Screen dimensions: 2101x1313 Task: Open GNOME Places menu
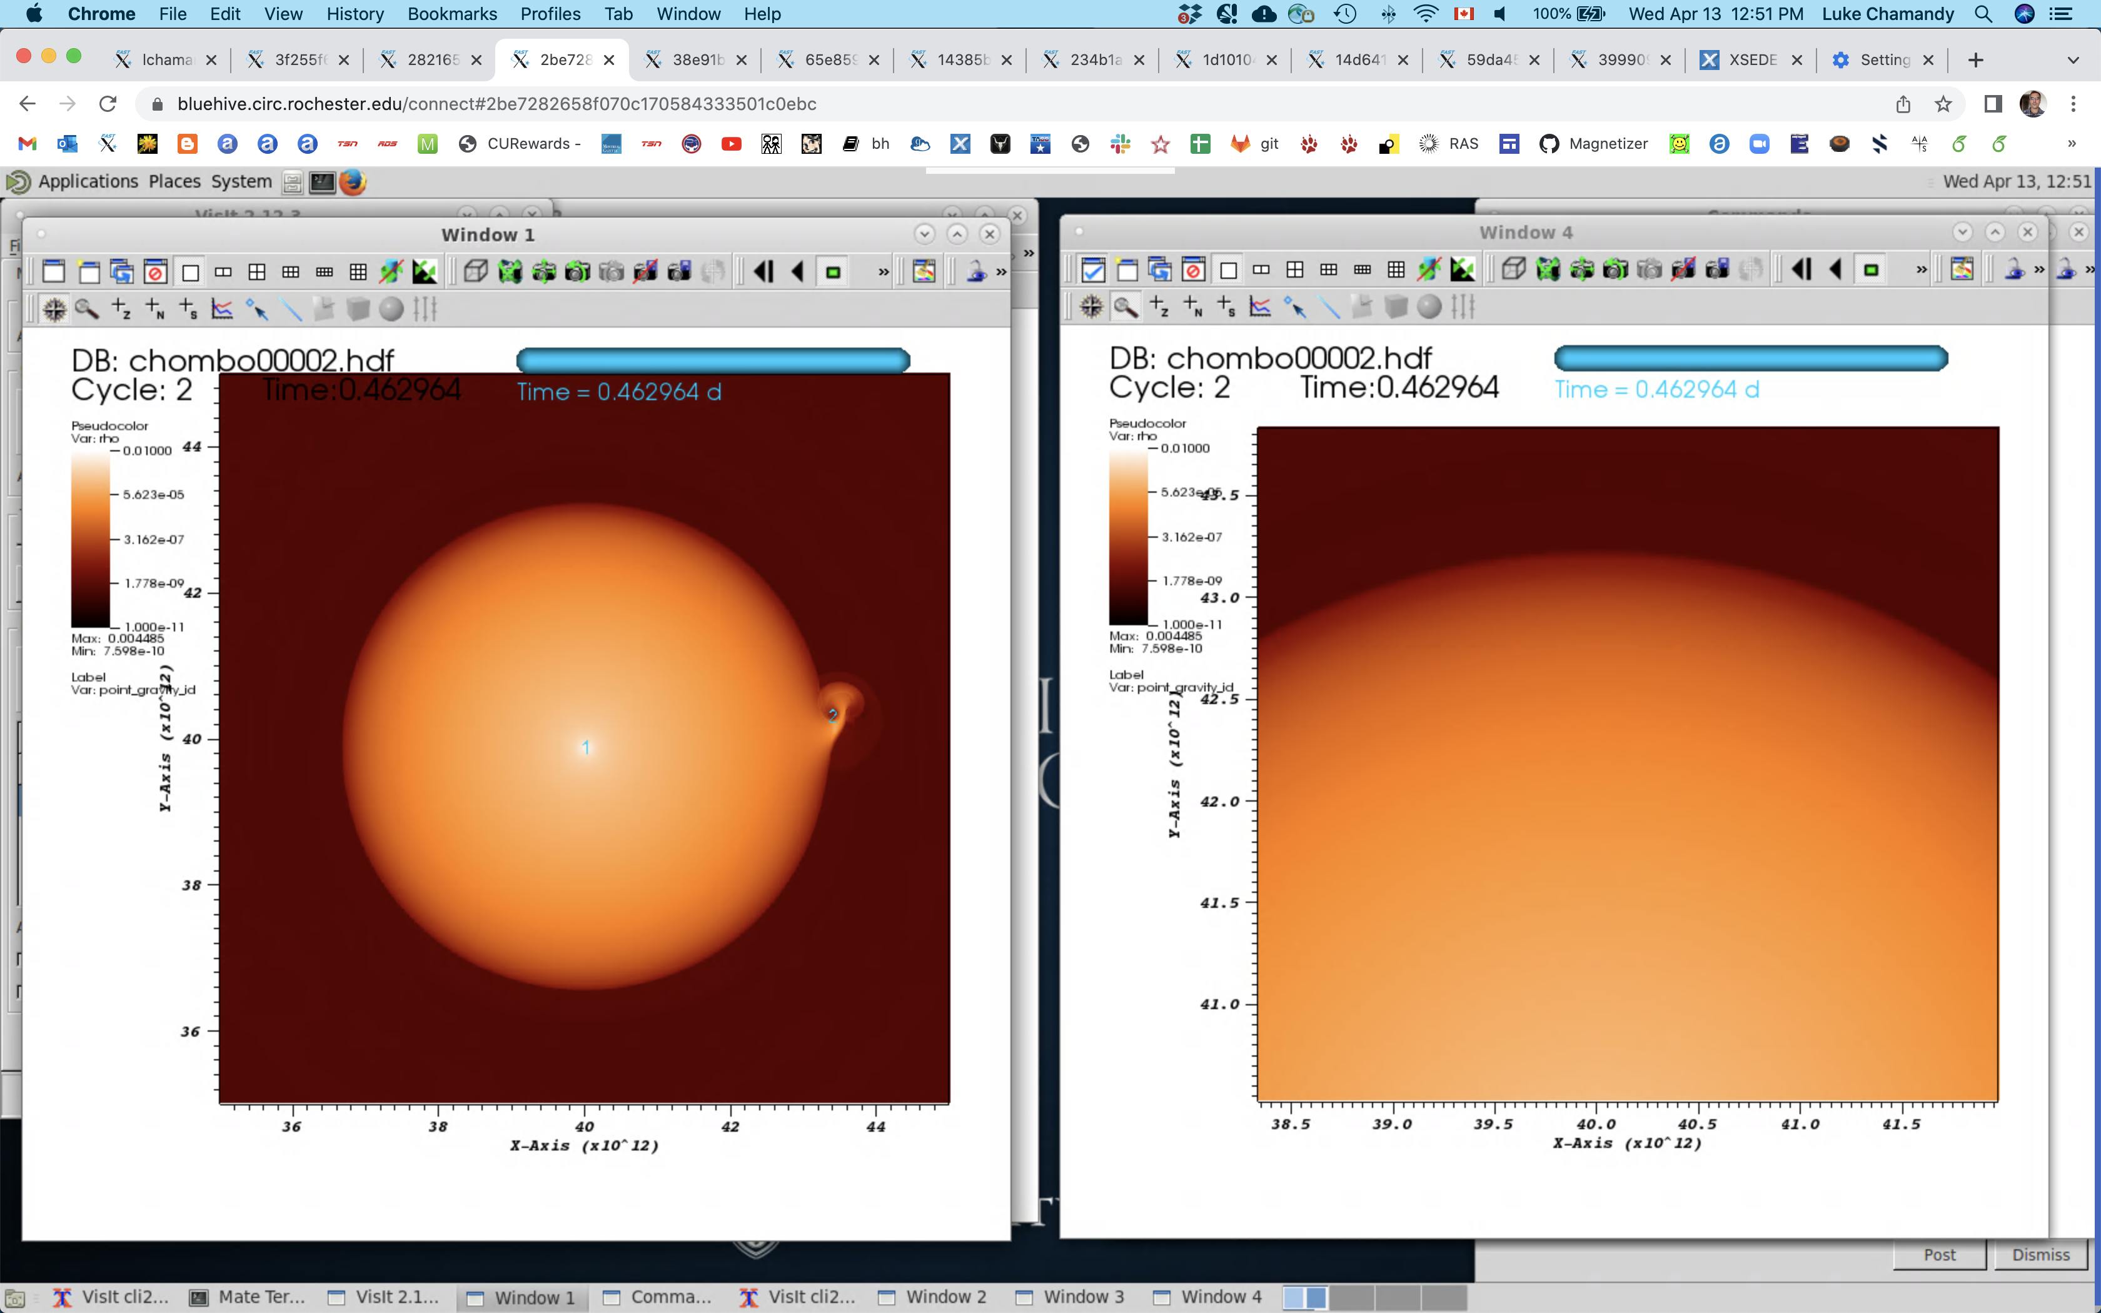click(174, 181)
